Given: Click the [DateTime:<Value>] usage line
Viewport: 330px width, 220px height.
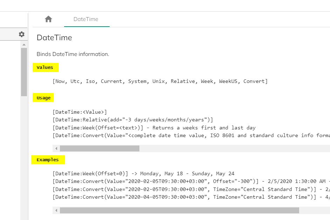Looking at the screenshot, I should point(80,112).
